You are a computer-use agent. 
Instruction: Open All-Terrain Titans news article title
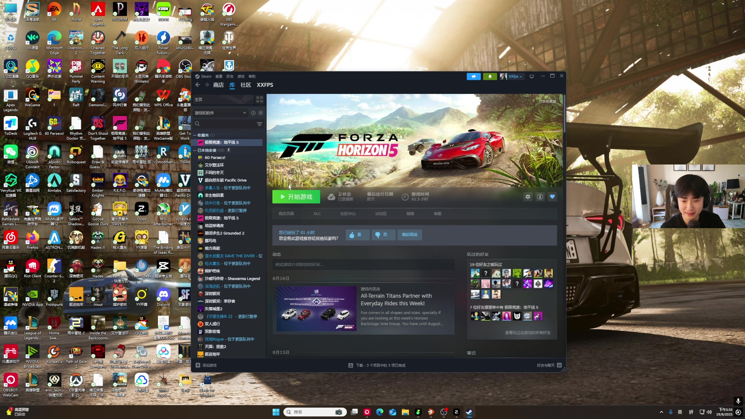click(x=396, y=300)
